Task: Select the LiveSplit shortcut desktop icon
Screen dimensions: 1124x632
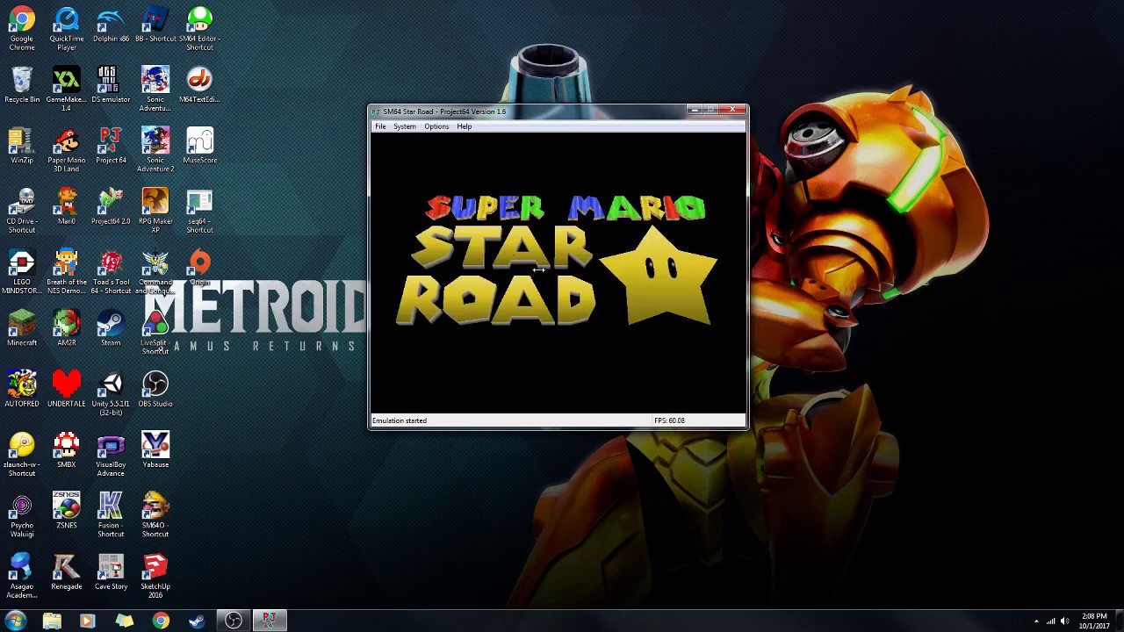Action: click(x=155, y=332)
